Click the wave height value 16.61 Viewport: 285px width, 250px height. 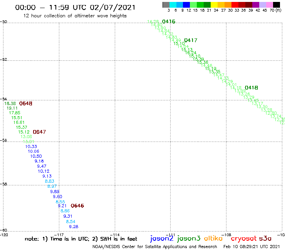point(19,123)
